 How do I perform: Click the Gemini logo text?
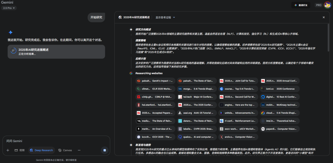pos(8,2)
